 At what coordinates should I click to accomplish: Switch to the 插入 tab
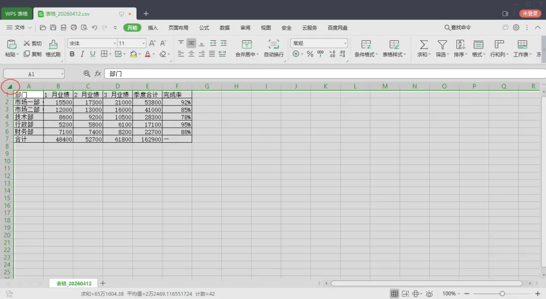click(x=153, y=28)
